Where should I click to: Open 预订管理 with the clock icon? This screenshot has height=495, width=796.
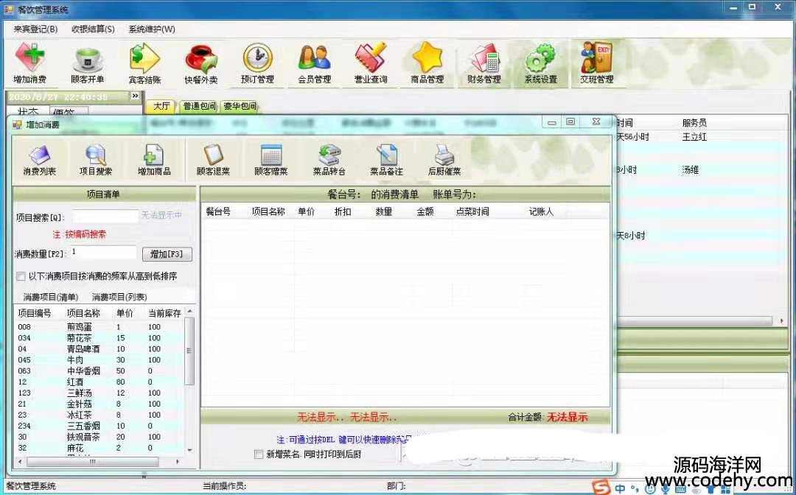[x=257, y=63]
